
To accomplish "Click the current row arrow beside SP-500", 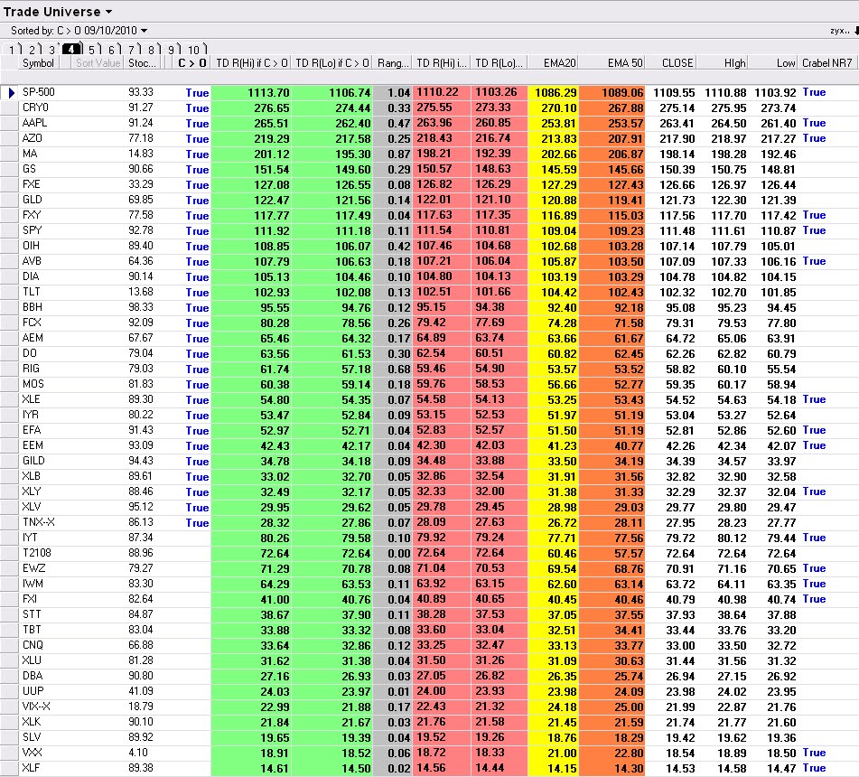I will click(x=10, y=92).
